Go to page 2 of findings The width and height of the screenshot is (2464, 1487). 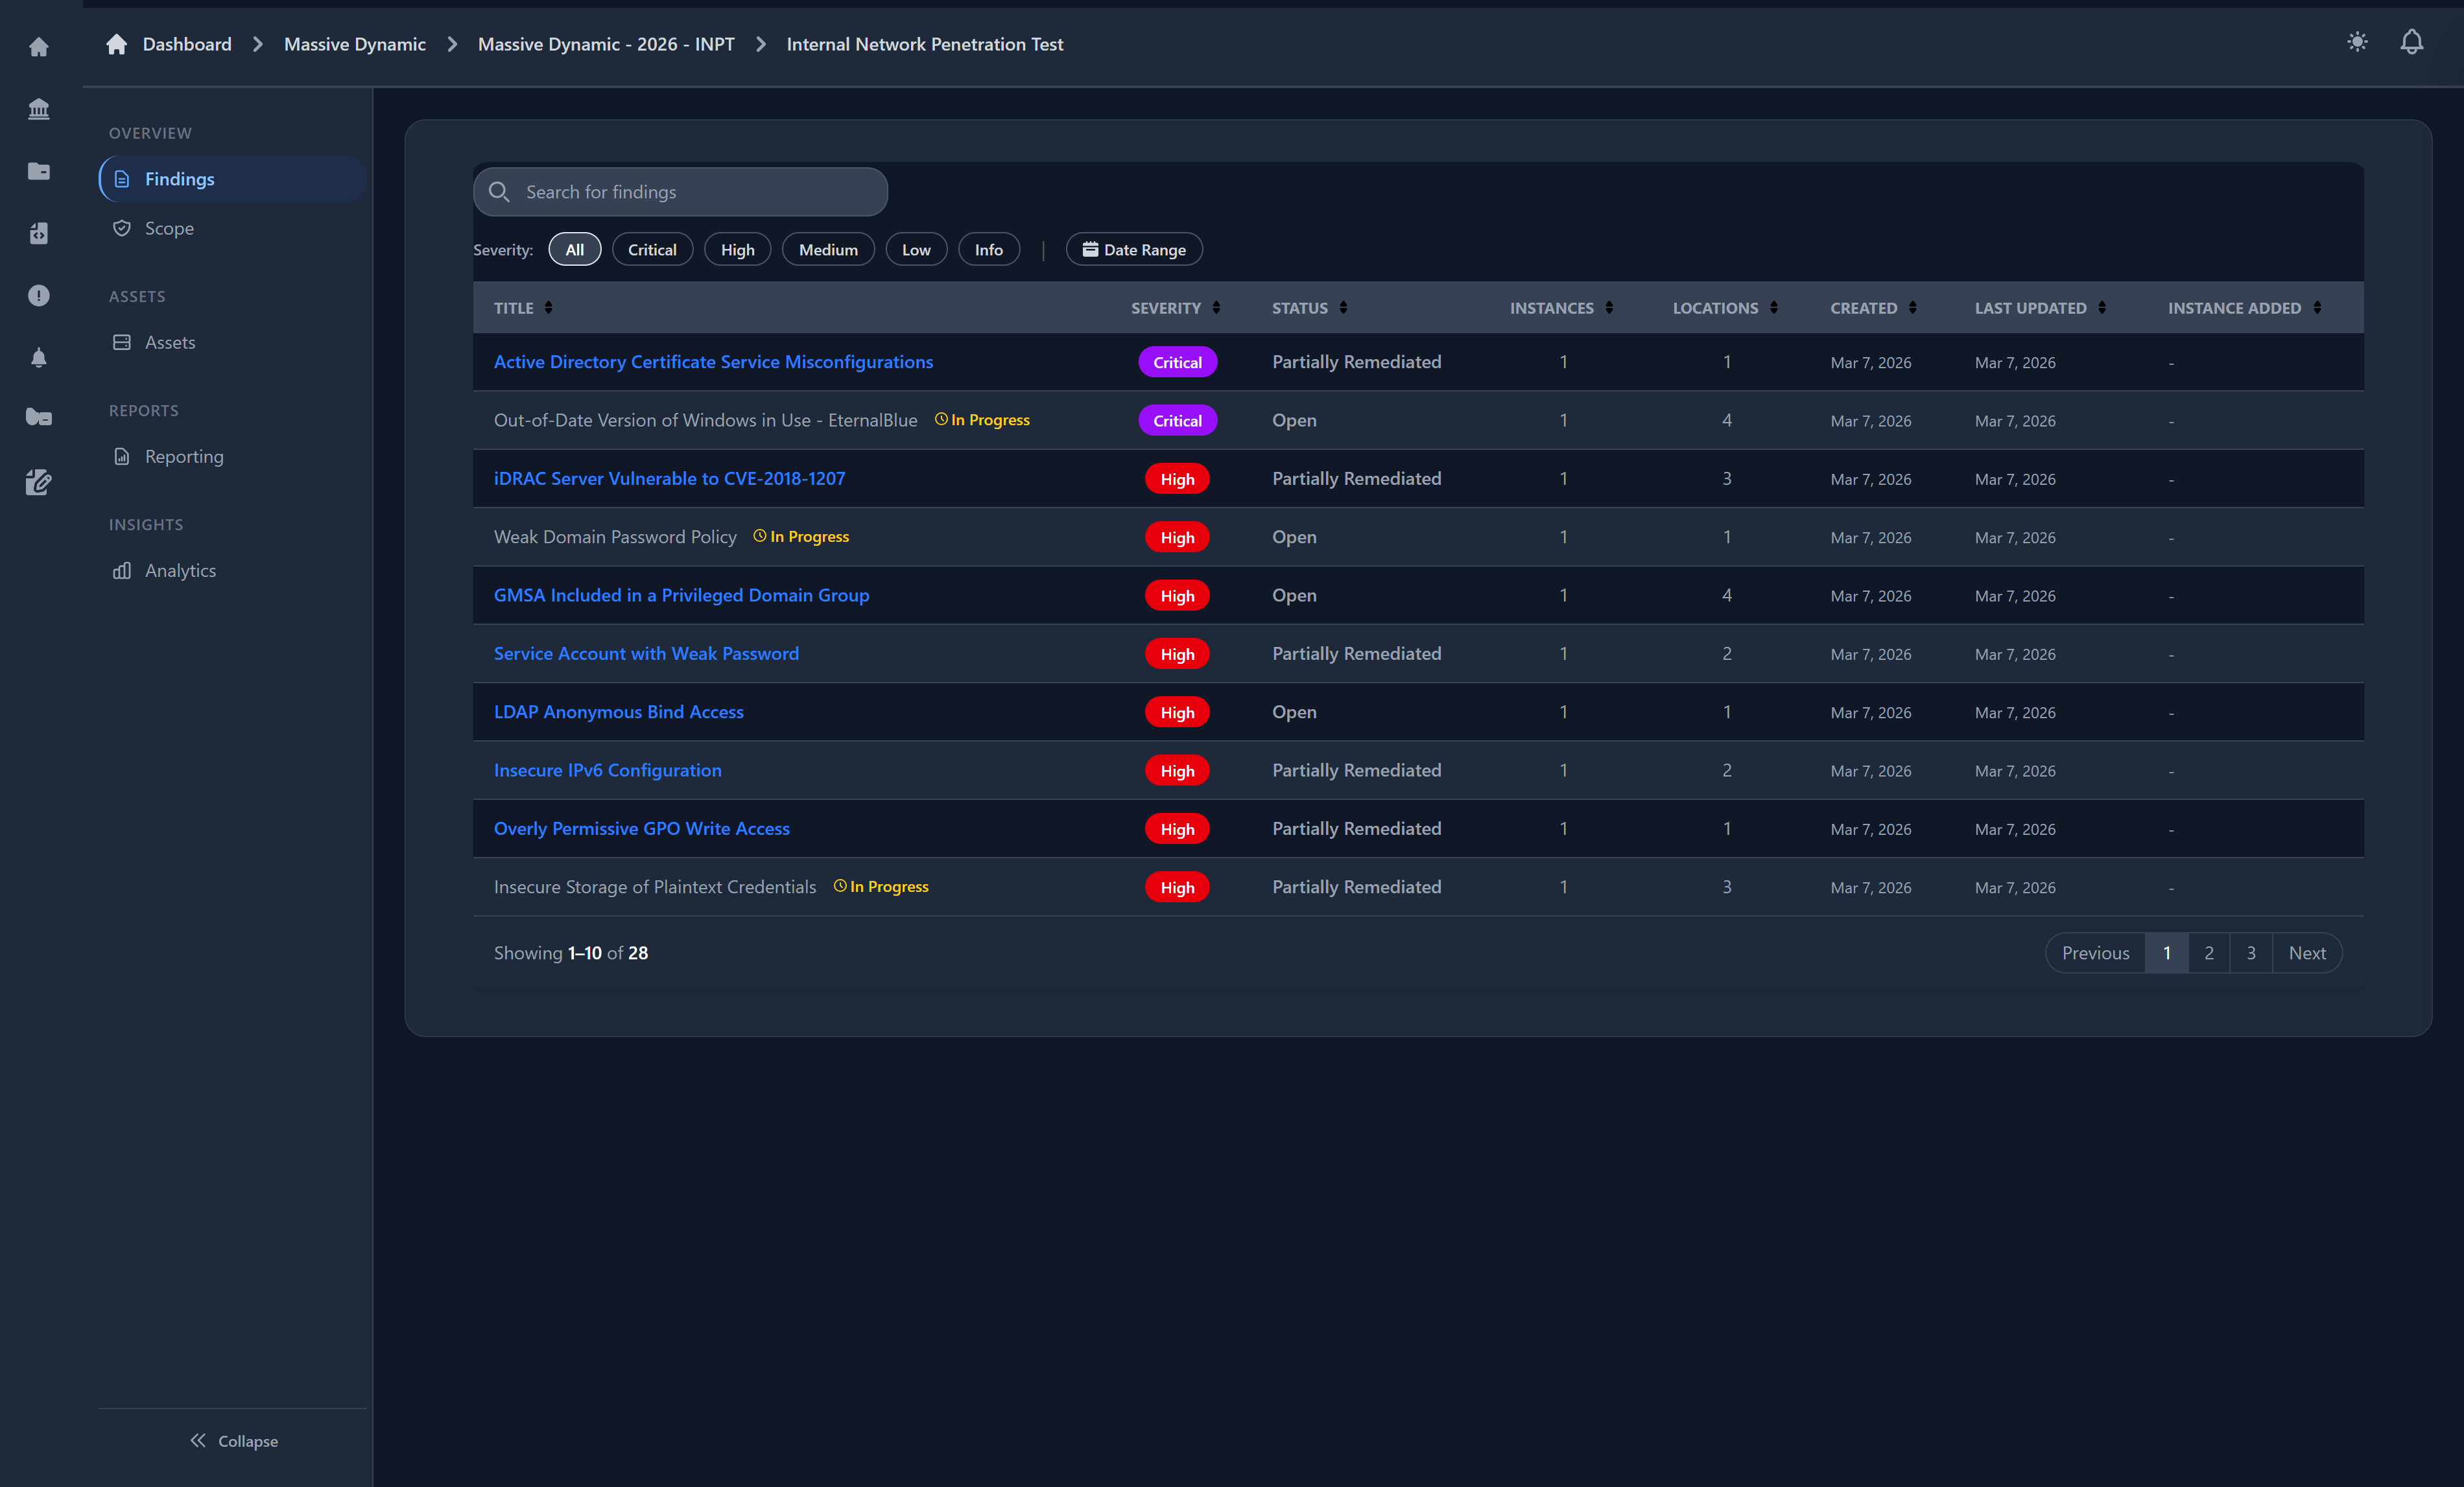[2208, 953]
